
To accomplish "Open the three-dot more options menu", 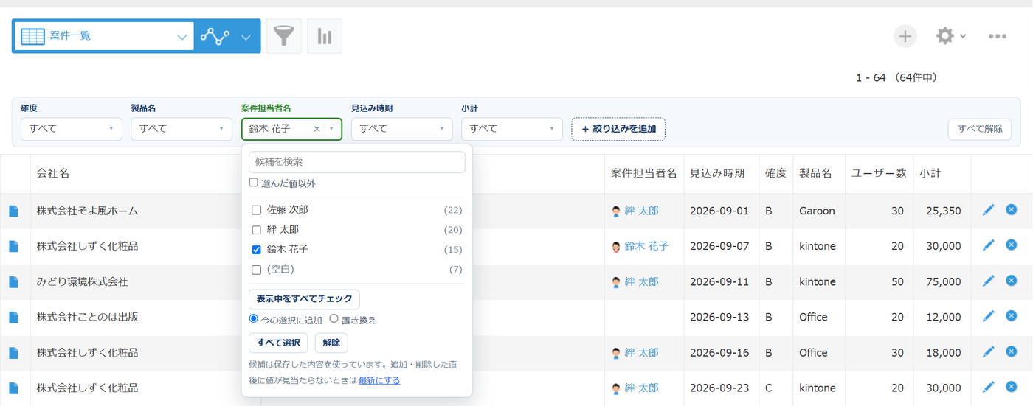I will click(x=998, y=36).
